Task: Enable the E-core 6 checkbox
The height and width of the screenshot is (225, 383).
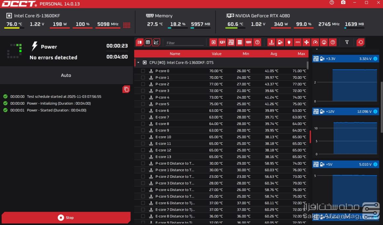Action: click(143, 110)
